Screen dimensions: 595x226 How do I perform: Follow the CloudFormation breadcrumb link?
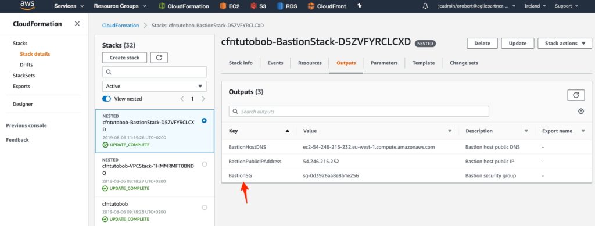[121, 26]
